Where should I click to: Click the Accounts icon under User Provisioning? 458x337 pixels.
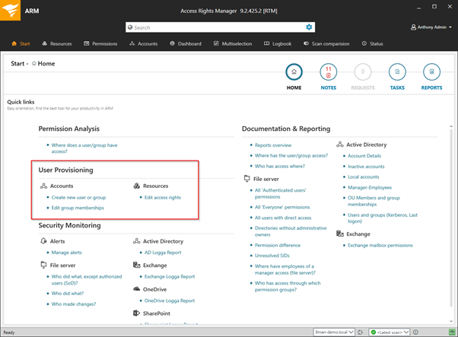(x=43, y=186)
